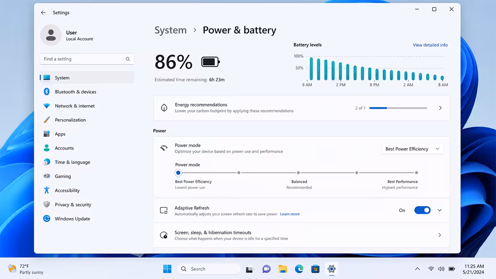Image resolution: width=496 pixels, height=279 pixels.
Task: Click the Windows Update sync icon
Action: pyautogui.click(x=47, y=219)
